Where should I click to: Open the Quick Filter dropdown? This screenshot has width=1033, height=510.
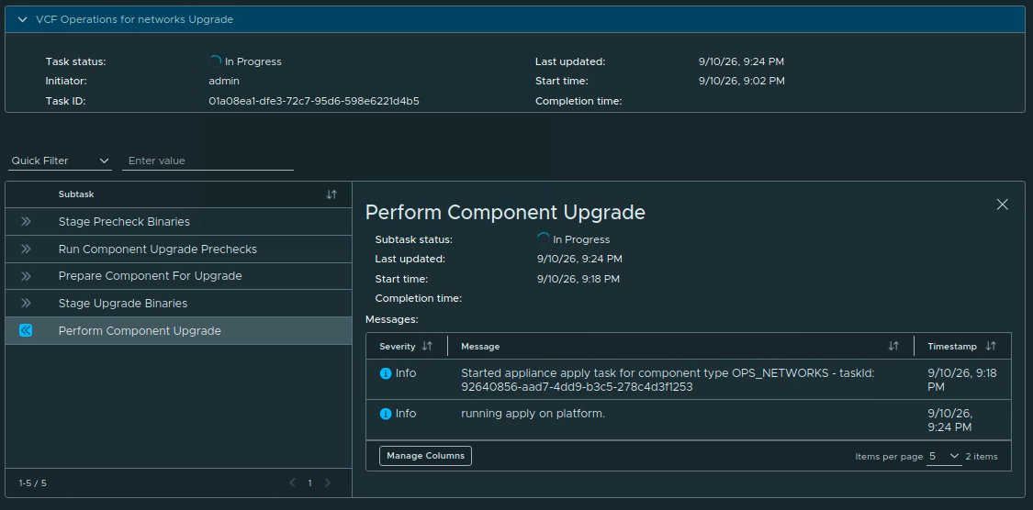click(61, 161)
